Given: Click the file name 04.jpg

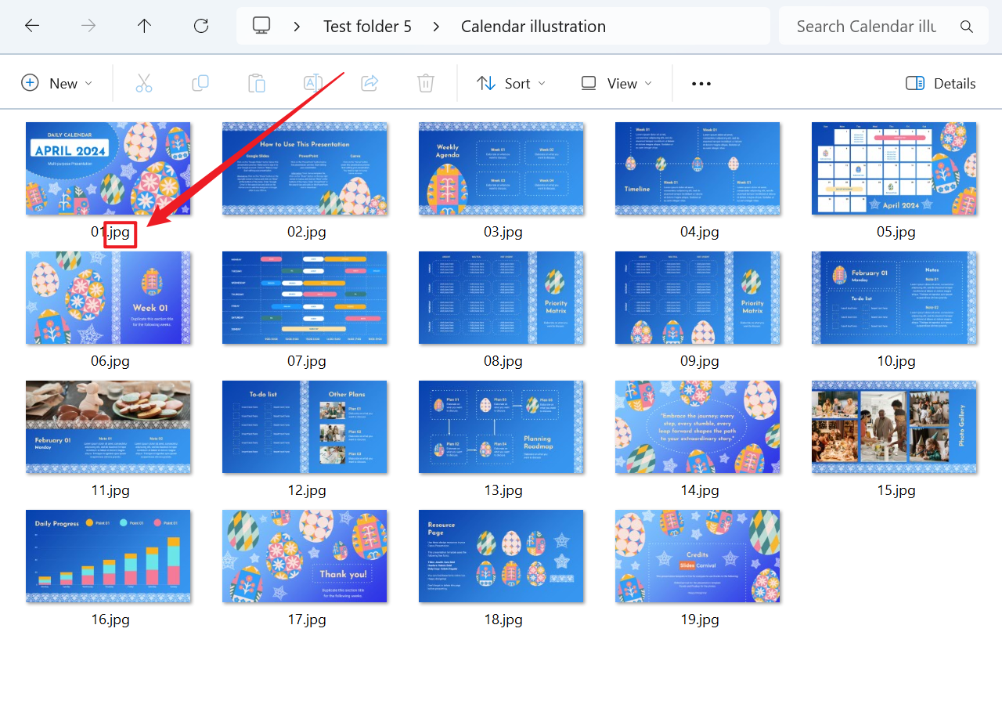Looking at the screenshot, I should coord(699,232).
